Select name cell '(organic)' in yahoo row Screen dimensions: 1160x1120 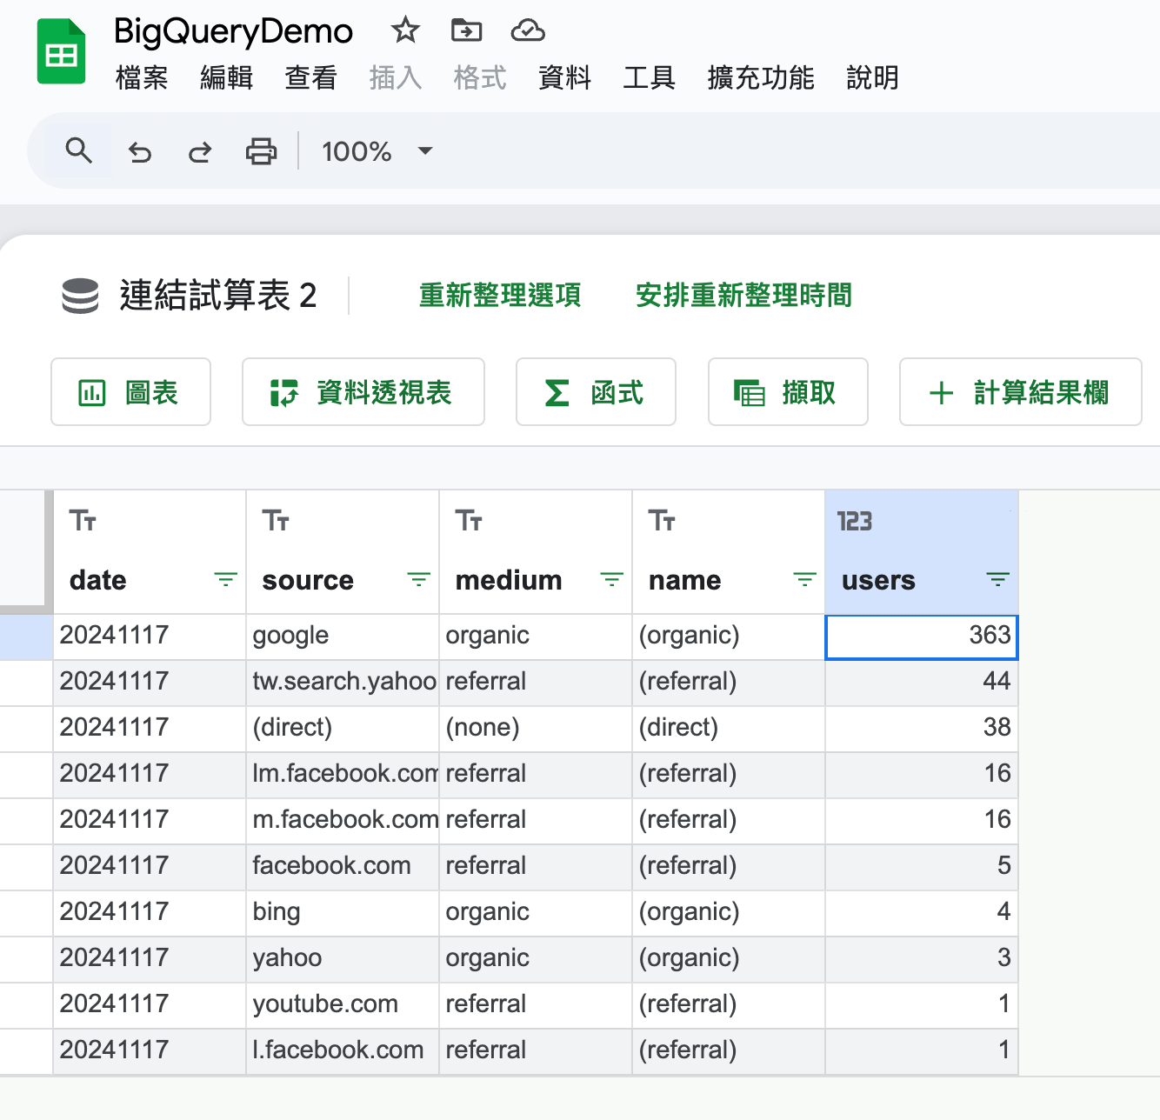click(729, 959)
